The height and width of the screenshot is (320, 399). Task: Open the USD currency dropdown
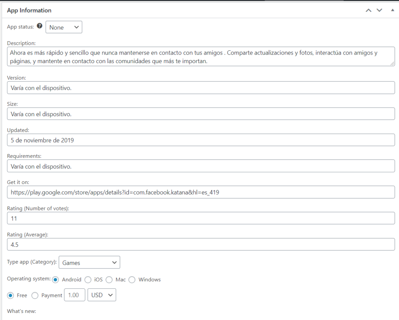pos(102,295)
